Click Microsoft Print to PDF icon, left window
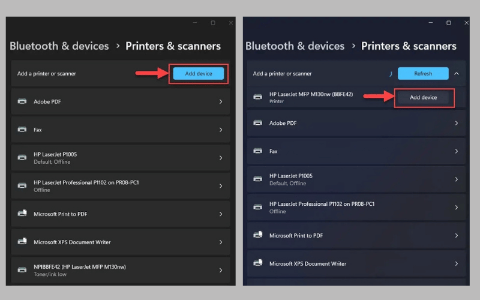 pyautogui.click(x=22, y=213)
